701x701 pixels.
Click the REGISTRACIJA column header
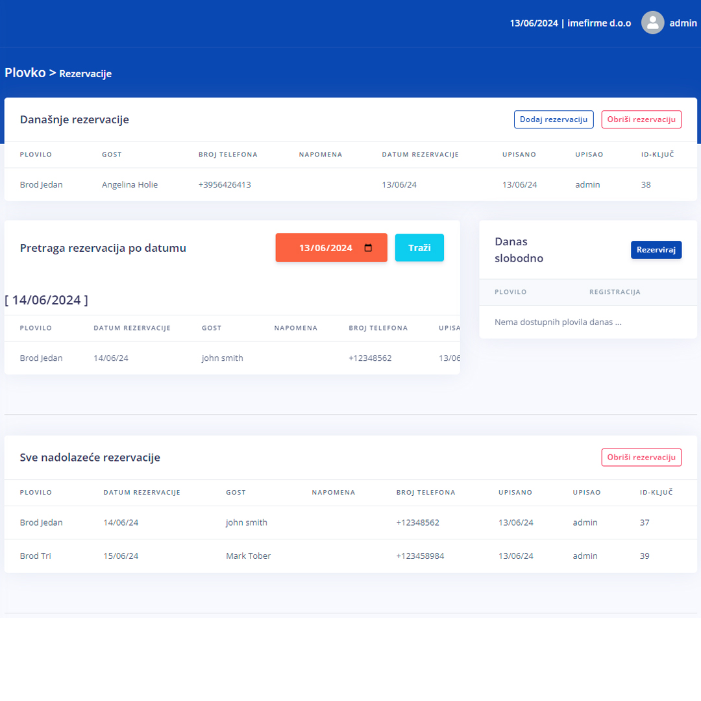615,292
